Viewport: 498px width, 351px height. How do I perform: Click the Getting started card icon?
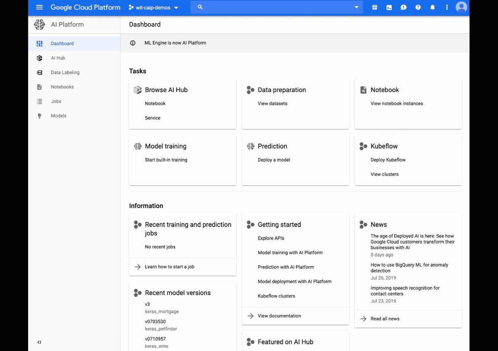tap(251, 225)
